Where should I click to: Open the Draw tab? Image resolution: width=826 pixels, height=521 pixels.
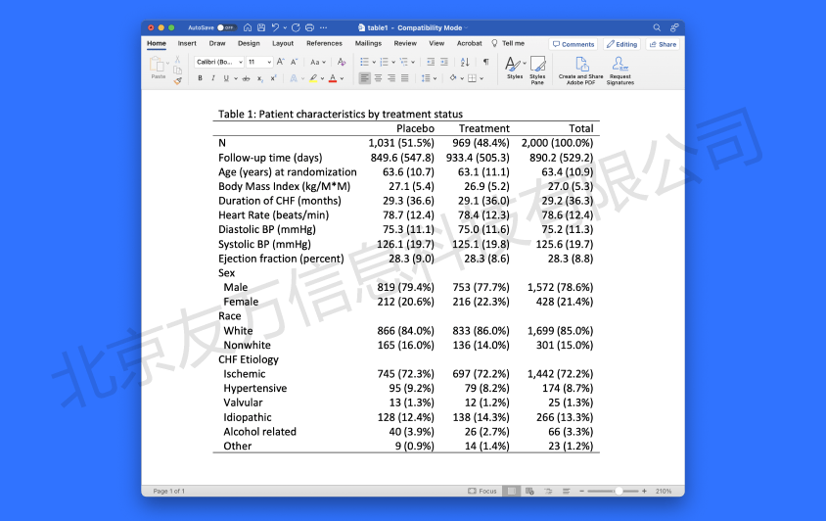click(x=217, y=43)
